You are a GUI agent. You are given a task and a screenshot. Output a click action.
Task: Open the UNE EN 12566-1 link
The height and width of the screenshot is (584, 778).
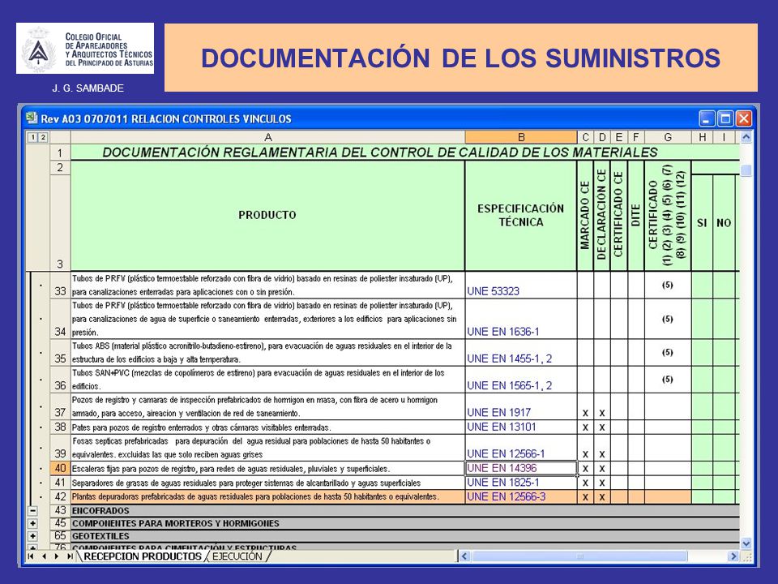click(x=506, y=453)
